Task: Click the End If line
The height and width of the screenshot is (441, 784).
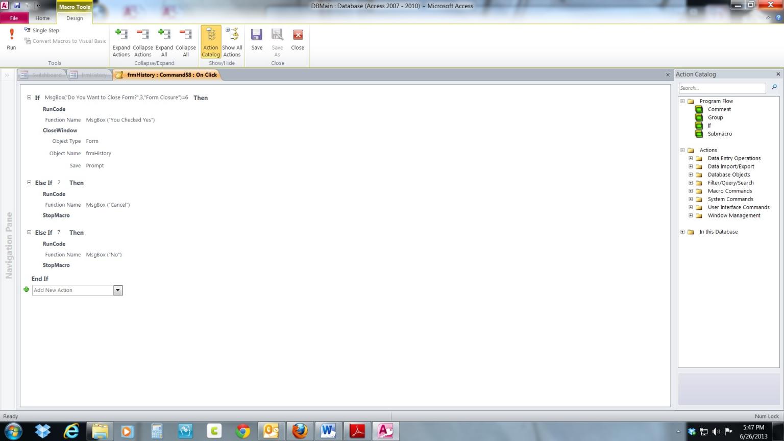Action: (40, 279)
